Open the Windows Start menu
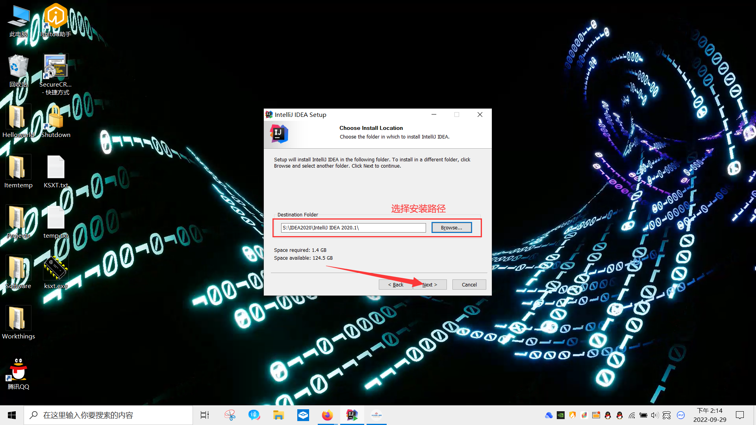The width and height of the screenshot is (756, 425). (x=12, y=415)
